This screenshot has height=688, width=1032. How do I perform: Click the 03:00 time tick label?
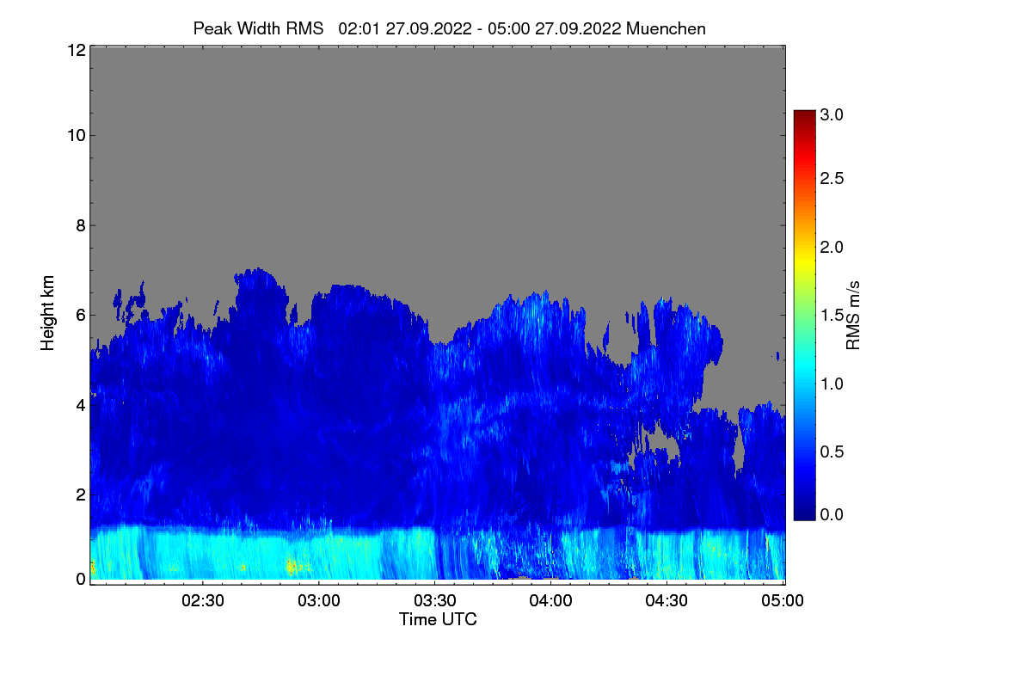(320, 601)
